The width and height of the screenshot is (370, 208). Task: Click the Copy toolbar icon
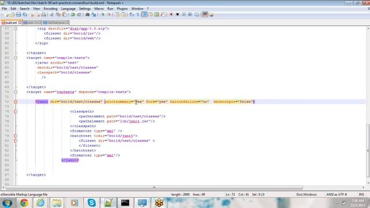[x=58, y=14]
